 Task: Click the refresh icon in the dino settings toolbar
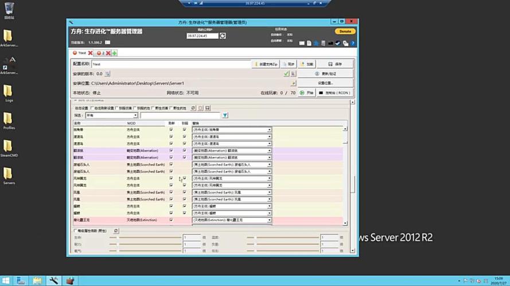pos(193,108)
